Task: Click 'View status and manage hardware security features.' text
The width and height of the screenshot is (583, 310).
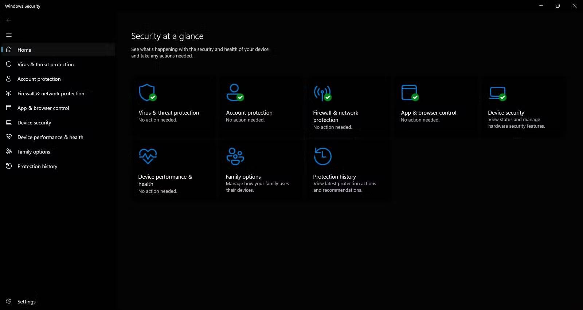Action: coord(516,123)
